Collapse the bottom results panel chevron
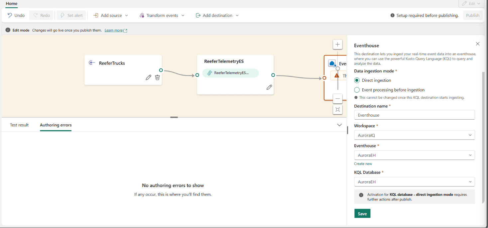 [x=339, y=125]
